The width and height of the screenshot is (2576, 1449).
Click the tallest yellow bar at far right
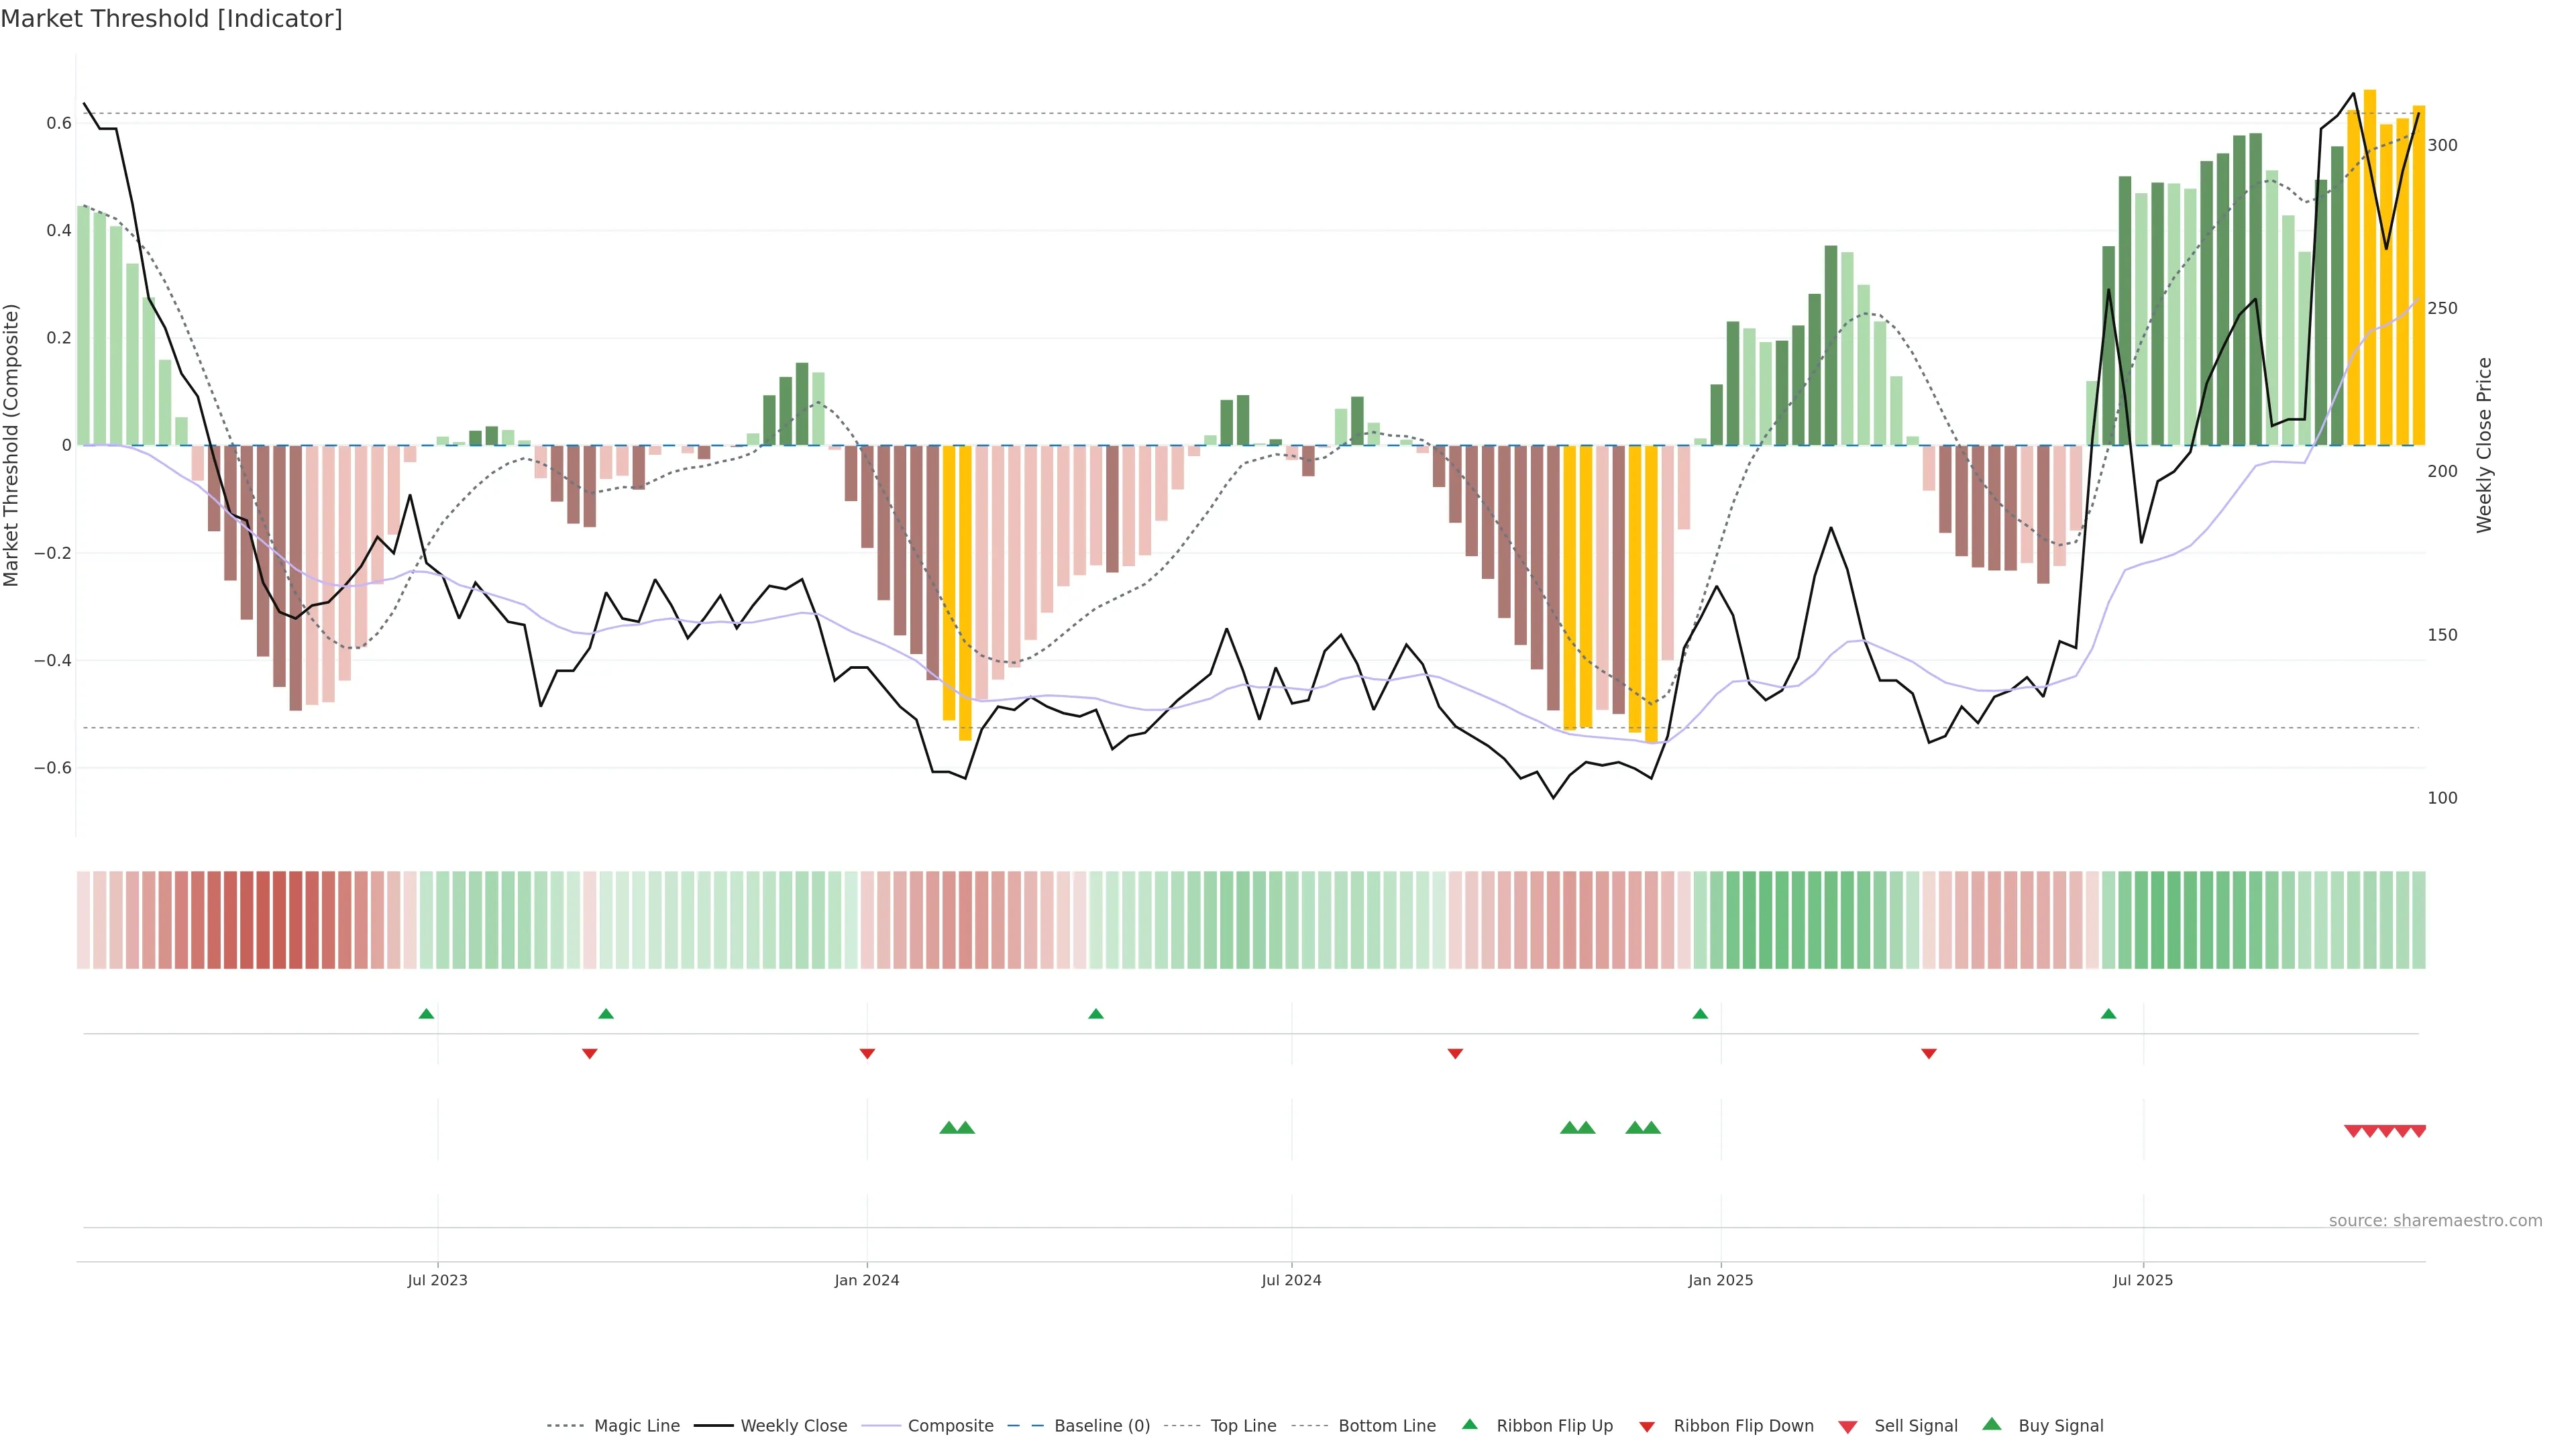pyautogui.click(x=2370, y=267)
